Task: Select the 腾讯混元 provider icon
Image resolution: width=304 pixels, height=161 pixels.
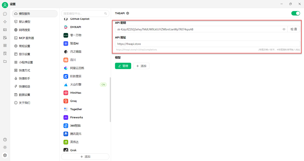Action: point(66,134)
